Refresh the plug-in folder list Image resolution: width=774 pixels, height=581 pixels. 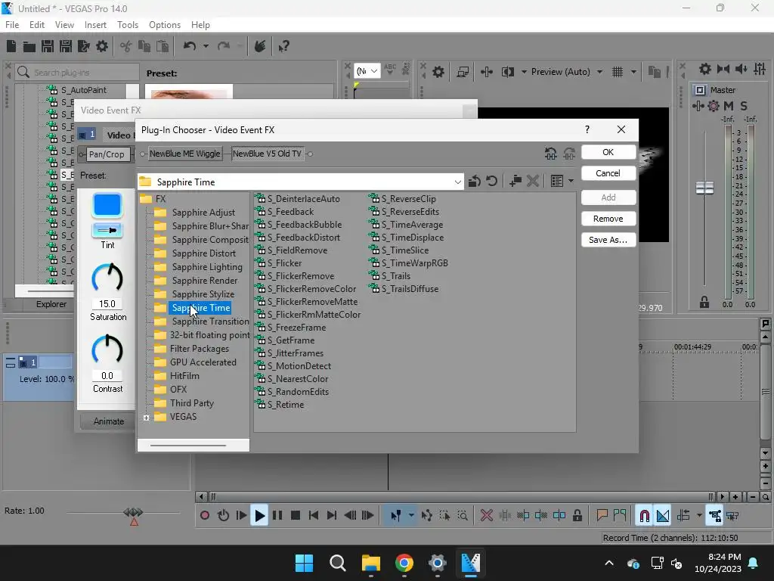click(x=491, y=182)
